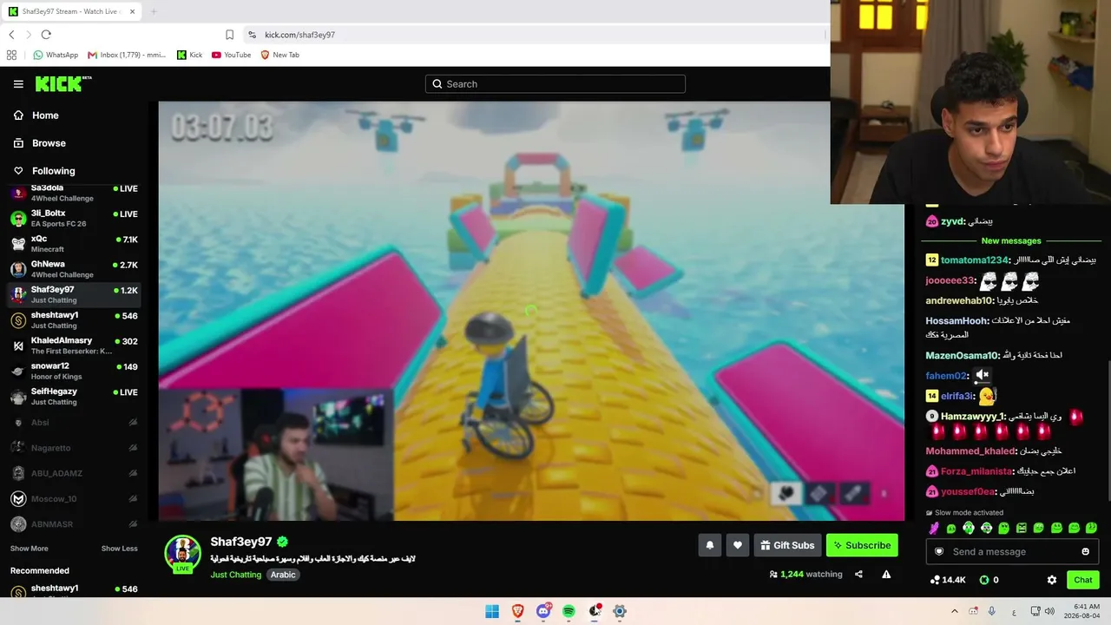Collapse following list with Show Less
The image size is (1111, 625).
tap(120, 549)
